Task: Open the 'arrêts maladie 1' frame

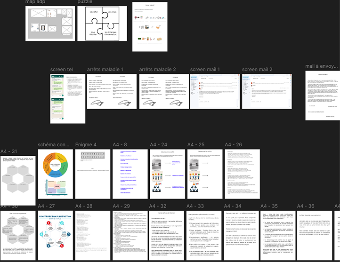Action: 112,91
